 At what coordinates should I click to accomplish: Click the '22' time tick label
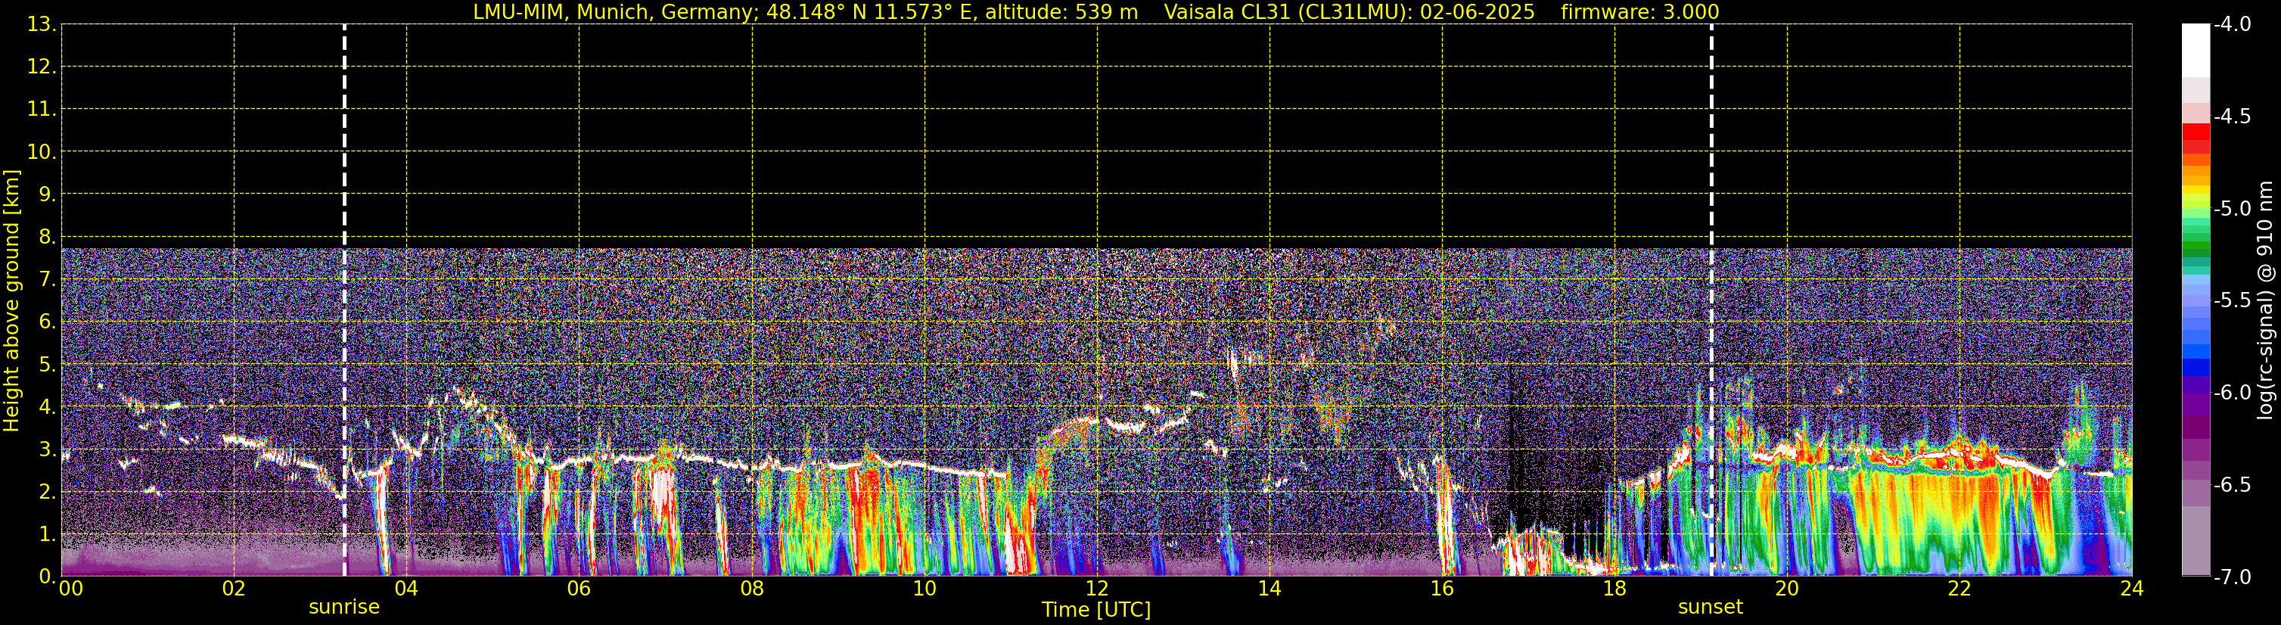click(x=1959, y=589)
